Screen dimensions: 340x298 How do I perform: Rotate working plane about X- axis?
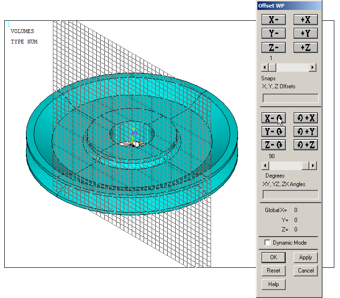(x=273, y=118)
